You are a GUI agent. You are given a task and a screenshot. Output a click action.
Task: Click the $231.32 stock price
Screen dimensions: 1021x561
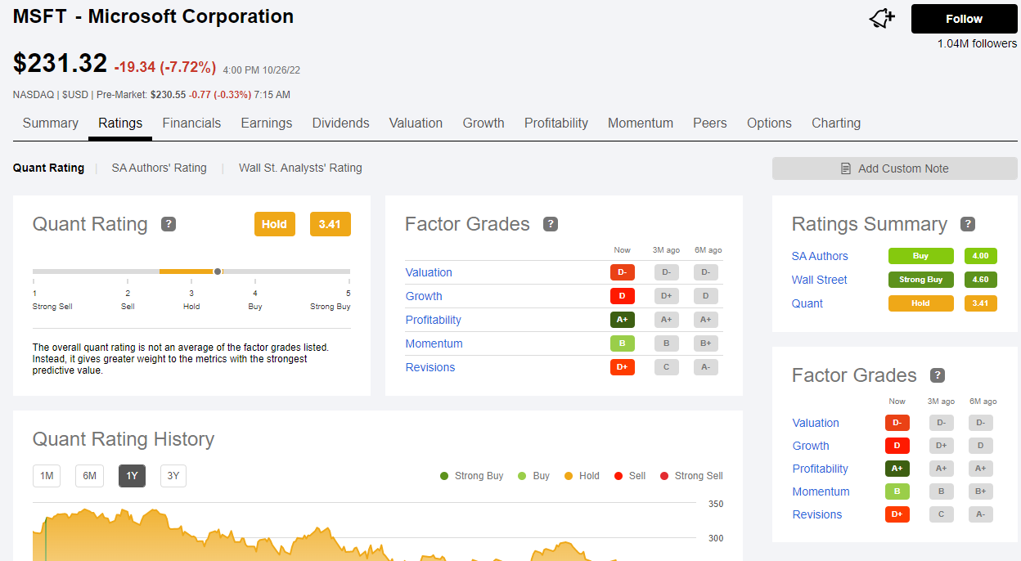pyautogui.click(x=61, y=64)
